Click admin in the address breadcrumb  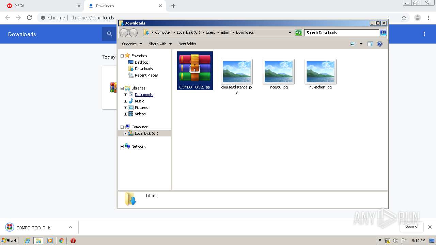(225, 32)
